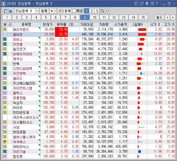Select stock 셀바스헬스케어 in the list

tap(24, 137)
